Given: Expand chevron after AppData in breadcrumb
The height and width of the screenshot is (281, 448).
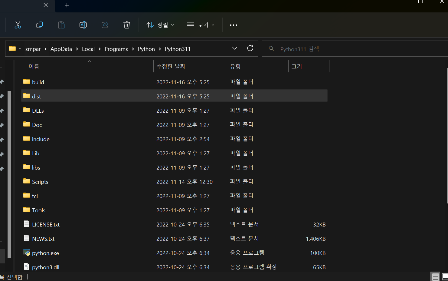Looking at the screenshot, I should [77, 49].
